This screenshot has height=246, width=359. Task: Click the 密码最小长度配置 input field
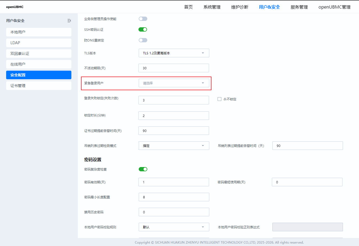(x=174, y=197)
